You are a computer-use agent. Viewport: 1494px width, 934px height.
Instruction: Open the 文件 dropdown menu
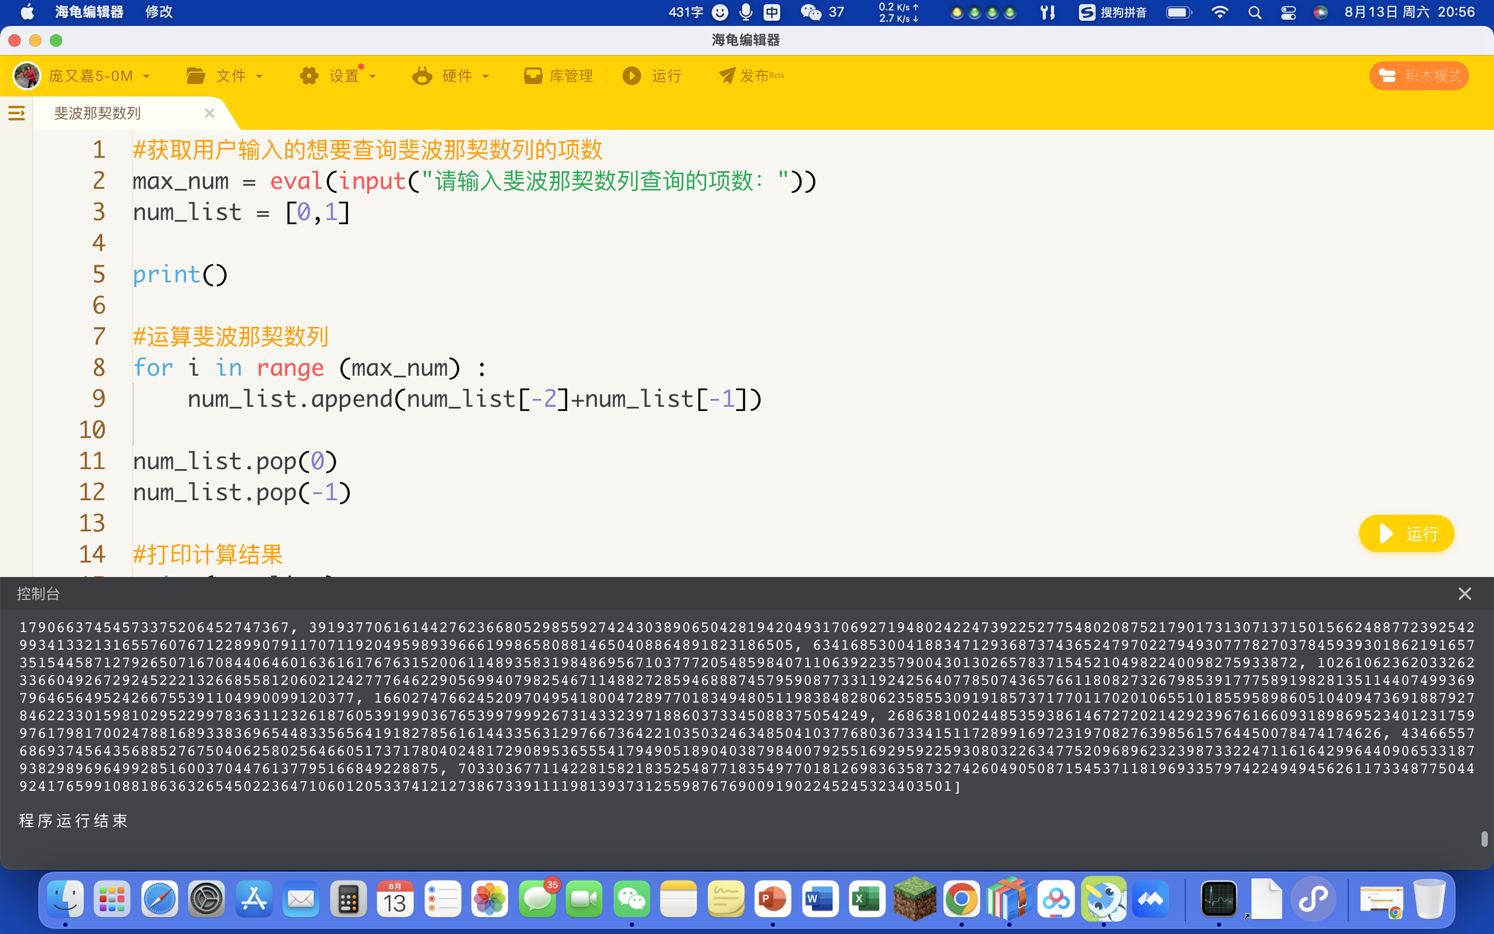[225, 75]
